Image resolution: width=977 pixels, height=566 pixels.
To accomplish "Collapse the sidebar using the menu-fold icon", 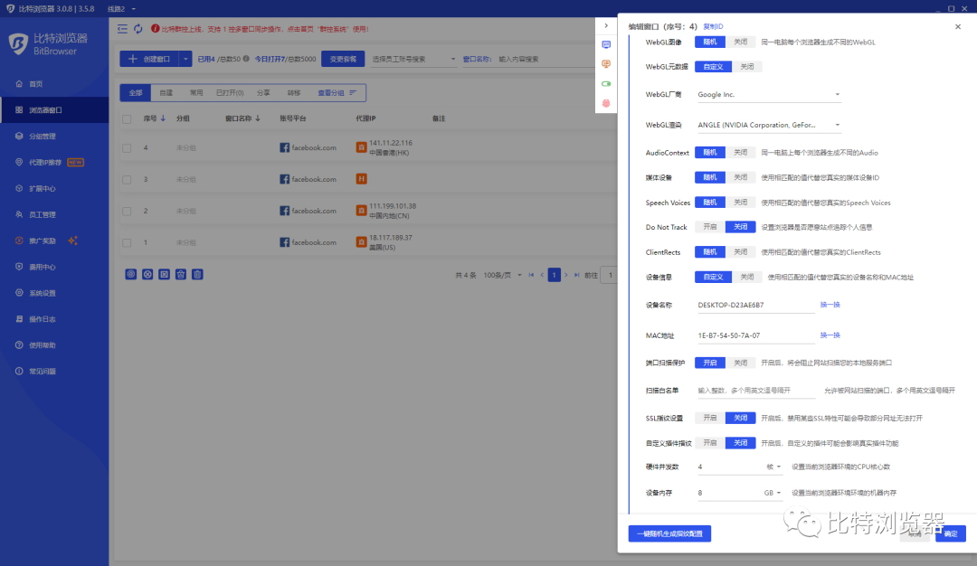I will (x=122, y=29).
